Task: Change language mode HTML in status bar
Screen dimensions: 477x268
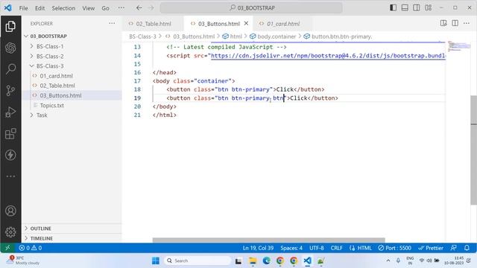Action: coord(361,248)
